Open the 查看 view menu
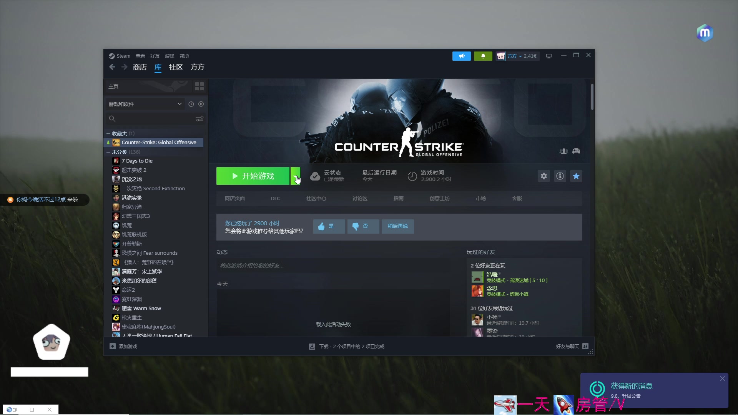This screenshot has height=415, width=738. (140, 56)
